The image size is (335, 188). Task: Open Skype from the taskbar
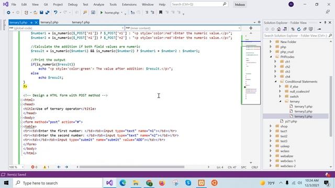188,183
